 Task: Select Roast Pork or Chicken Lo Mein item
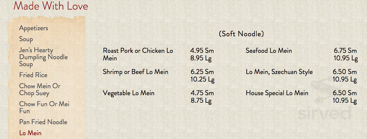coord(138,54)
